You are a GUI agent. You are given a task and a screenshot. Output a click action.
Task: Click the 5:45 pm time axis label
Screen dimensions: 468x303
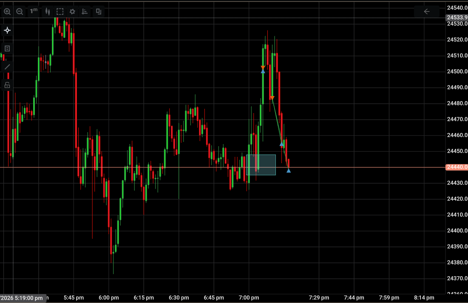pos(74,297)
